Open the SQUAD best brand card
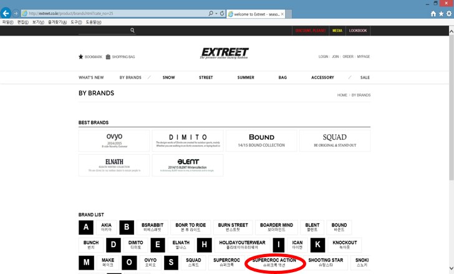Screen dimensions: 454x274 click(x=335, y=141)
